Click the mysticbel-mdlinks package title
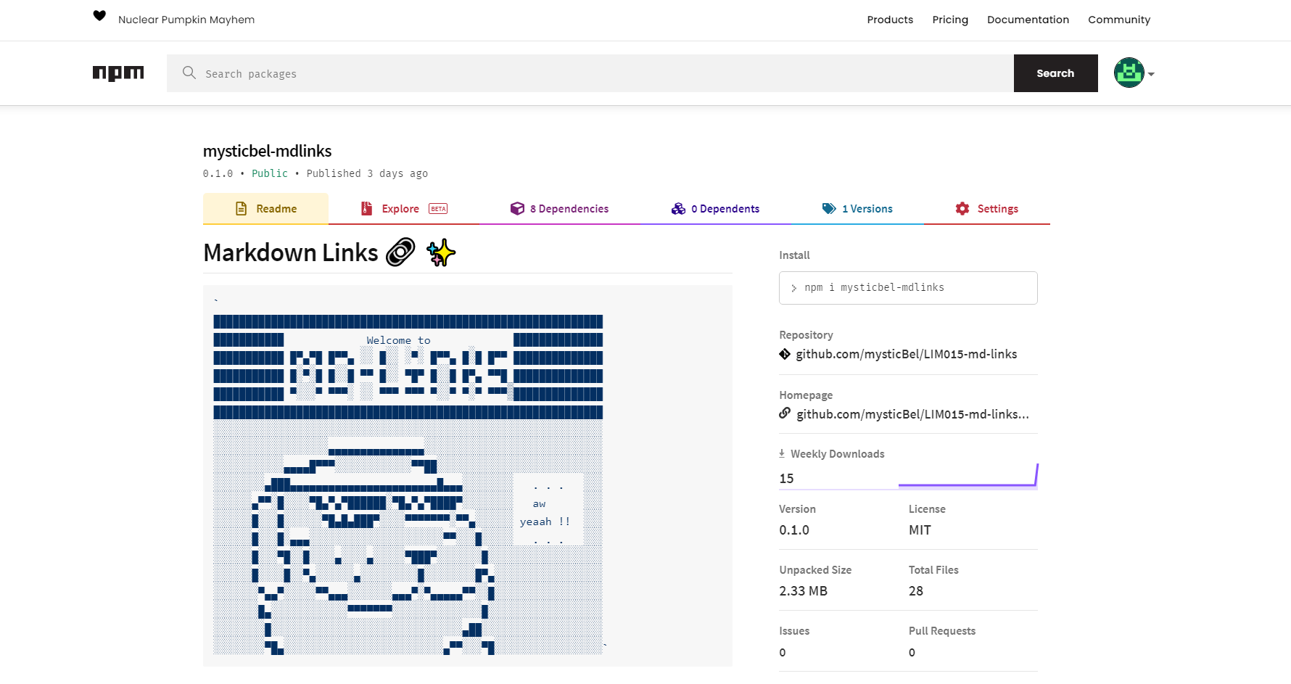Viewport: 1291px width, 684px height. tap(267, 151)
